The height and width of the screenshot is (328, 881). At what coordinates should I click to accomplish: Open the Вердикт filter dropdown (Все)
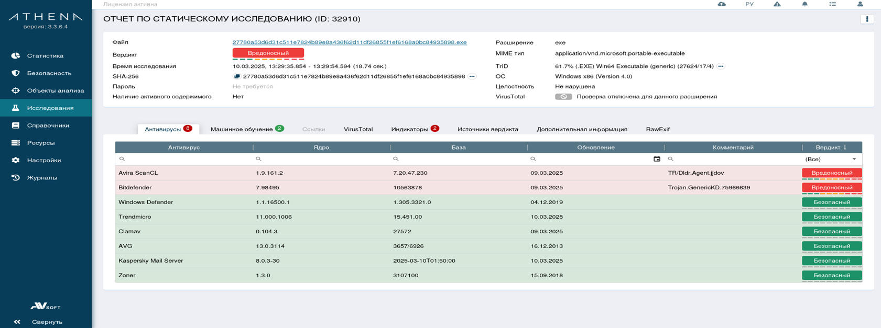(x=831, y=159)
